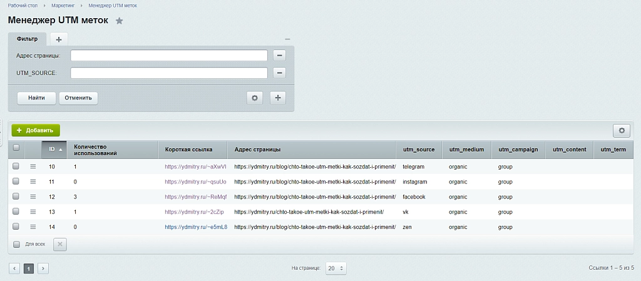Open row actions menu for ID 10
This screenshot has width=641, height=281.
click(33, 166)
